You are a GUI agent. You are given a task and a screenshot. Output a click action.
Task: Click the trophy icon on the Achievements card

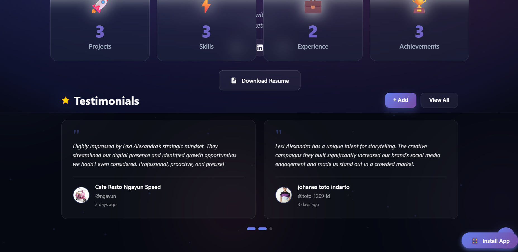(419, 6)
